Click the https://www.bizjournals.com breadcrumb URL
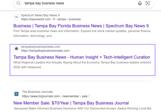The height and width of the screenshot is (112, 161). 55,96
